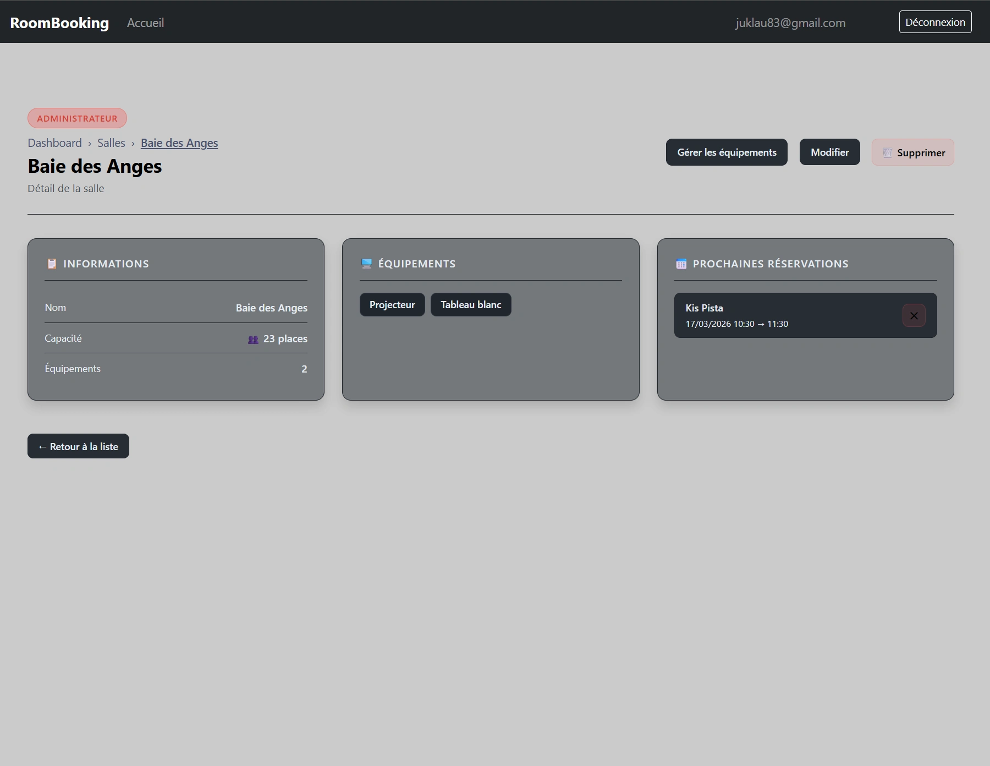Screen dimensions: 990x766
Task: Select the Tableau blanc equipment tag
Action: click(471, 305)
